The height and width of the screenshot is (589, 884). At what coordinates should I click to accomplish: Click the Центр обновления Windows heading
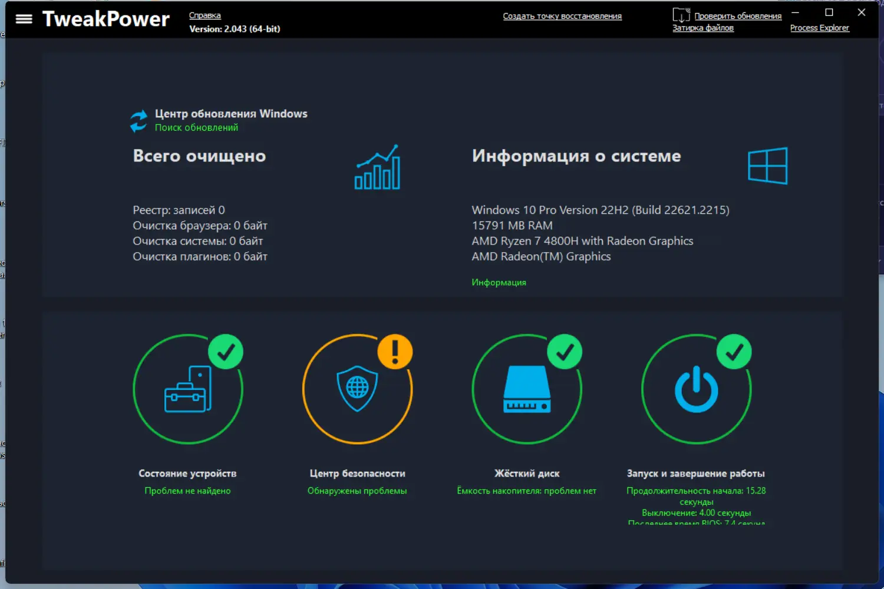(231, 114)
